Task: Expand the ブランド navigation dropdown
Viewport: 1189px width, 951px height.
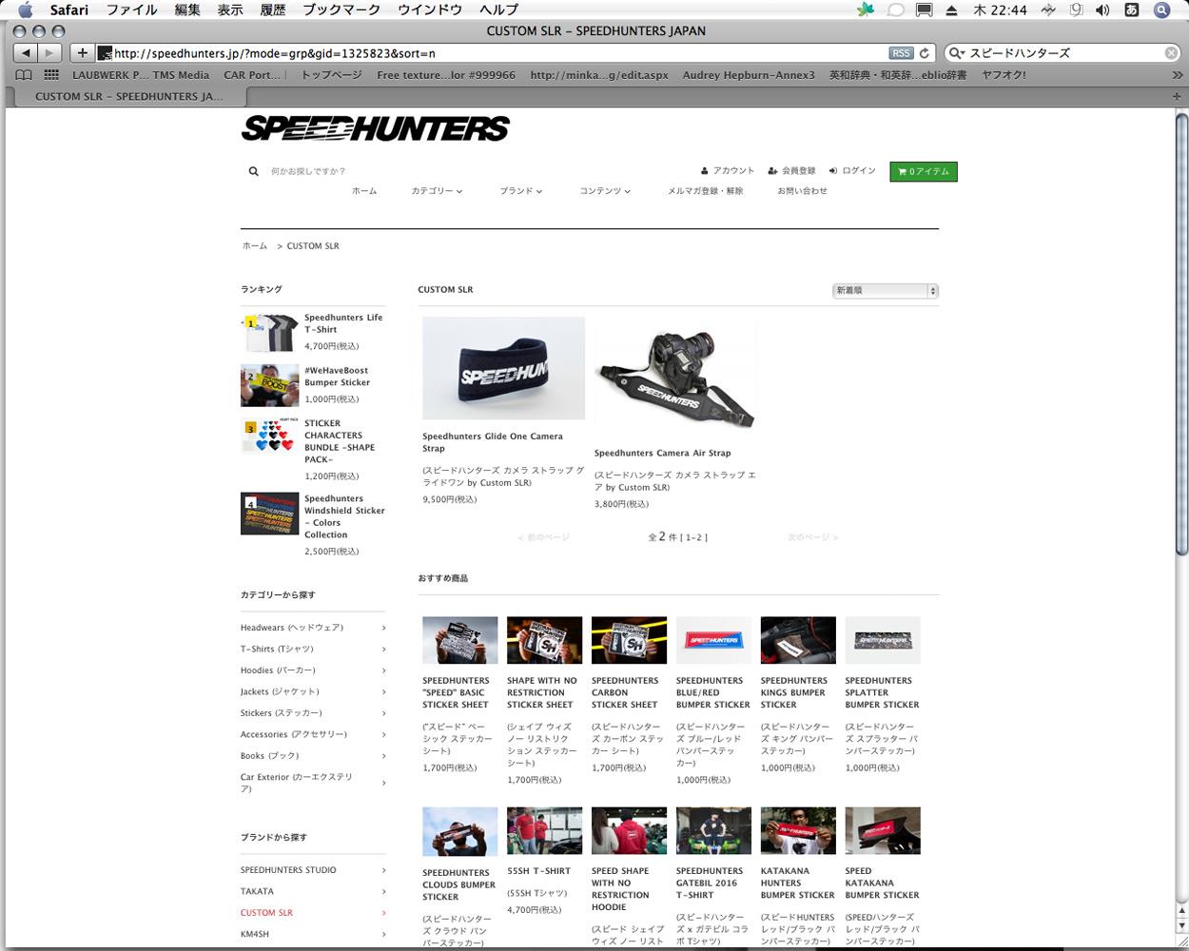Action: [520, 191]
